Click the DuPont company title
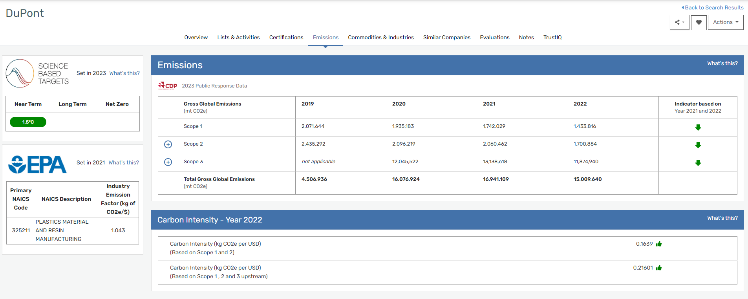This screenshot has width=748, height=299. point(25,13)
